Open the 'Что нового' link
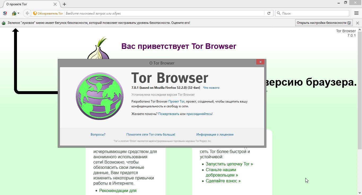 click(x=211, y=88)
